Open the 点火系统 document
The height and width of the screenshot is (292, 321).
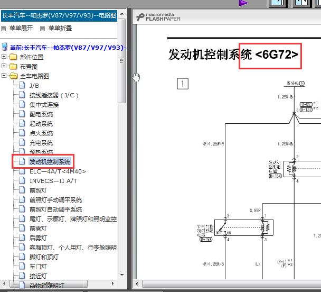[x=41, y=133]
